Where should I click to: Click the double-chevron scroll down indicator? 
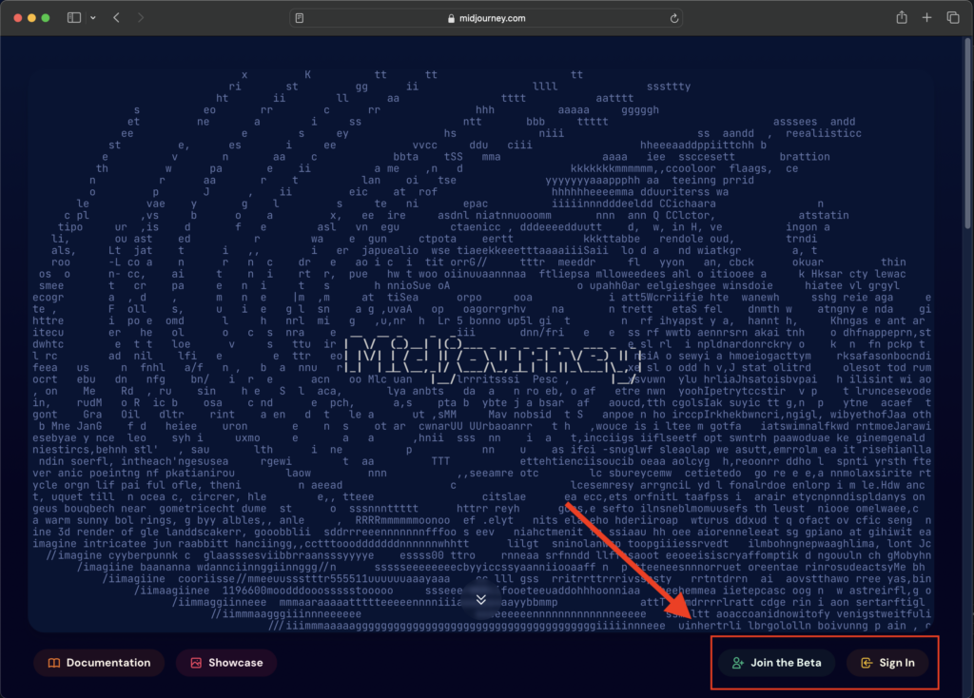point(480,599)
